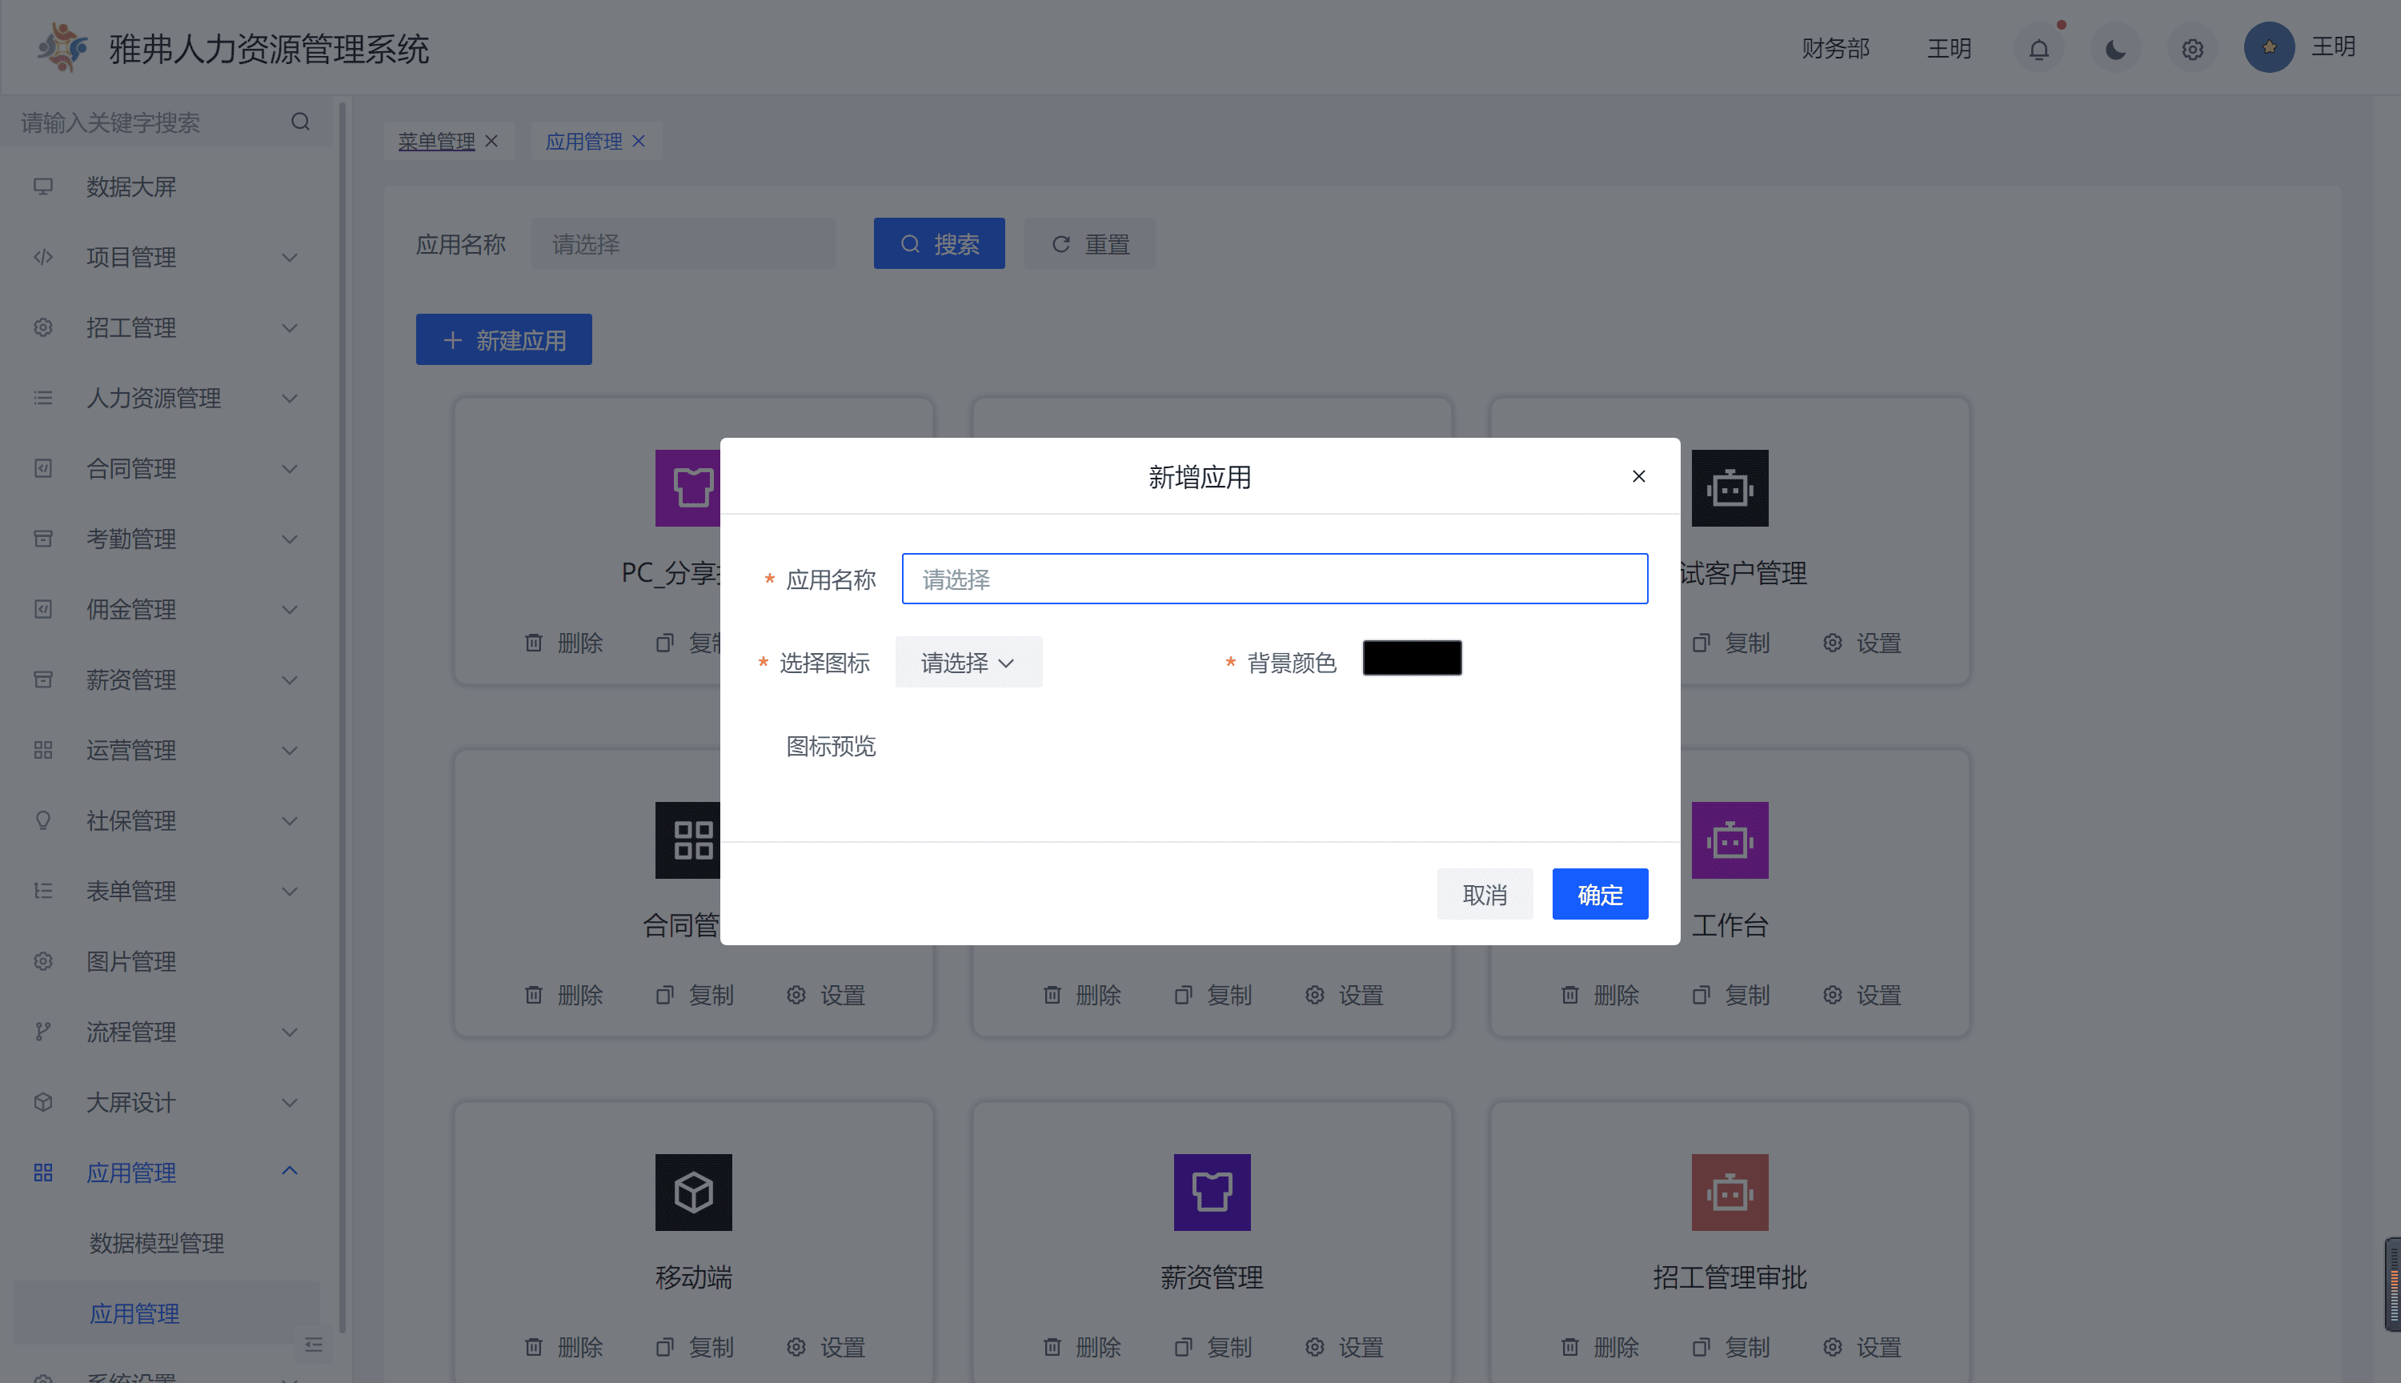Open 数据模型管理 submenu item
Image resolution: width=2401 pixels, height=1383 pixels.
157,1242
